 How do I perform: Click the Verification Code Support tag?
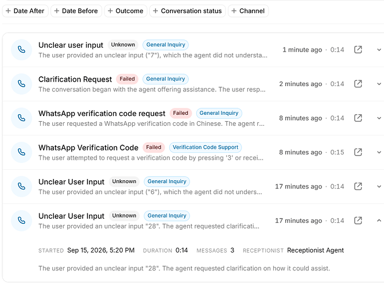(205, 148)
